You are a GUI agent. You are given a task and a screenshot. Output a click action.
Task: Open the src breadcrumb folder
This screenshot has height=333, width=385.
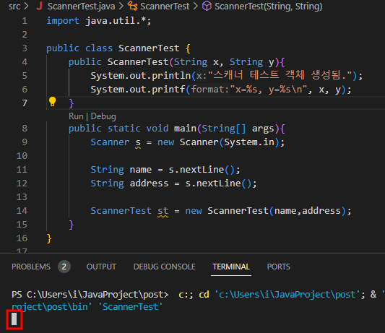14,6
